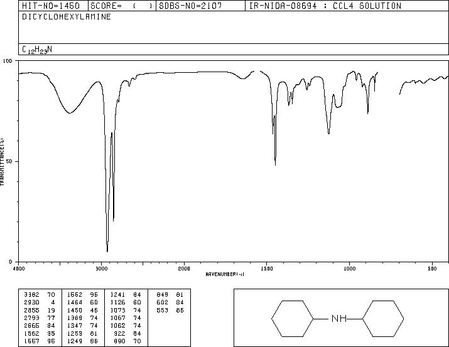Image resolution: width=449 pixels, height=347 pixels.
Task: Click the 4000 tick label on wavenumber axis
Action: click(x=19, y=269)
